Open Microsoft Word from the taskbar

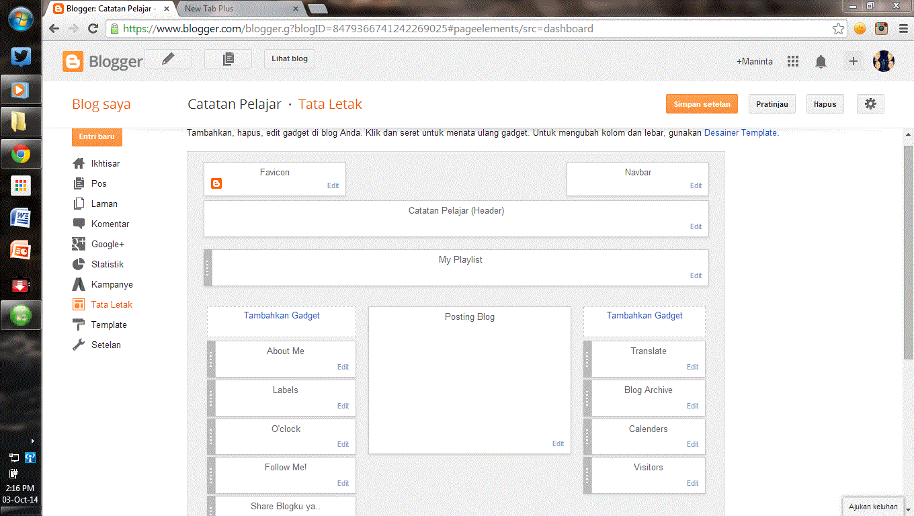[x=21, y=218]
